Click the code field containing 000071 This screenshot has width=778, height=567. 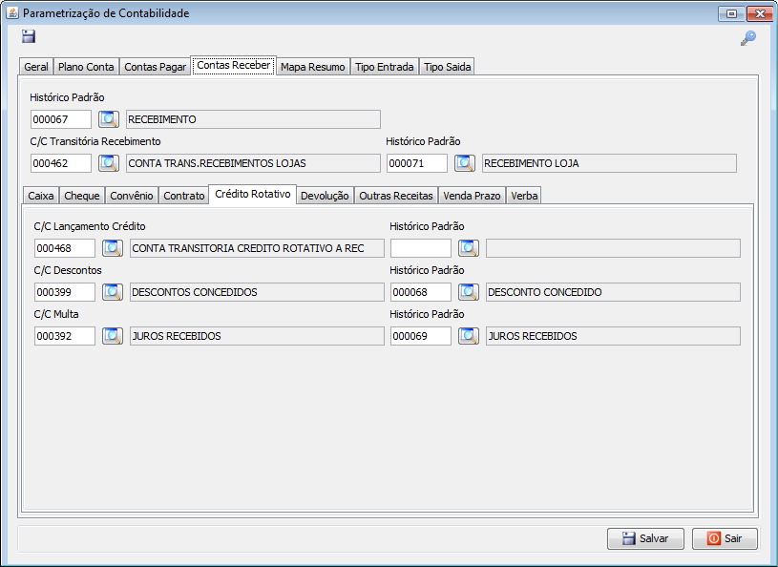[417, 163]
